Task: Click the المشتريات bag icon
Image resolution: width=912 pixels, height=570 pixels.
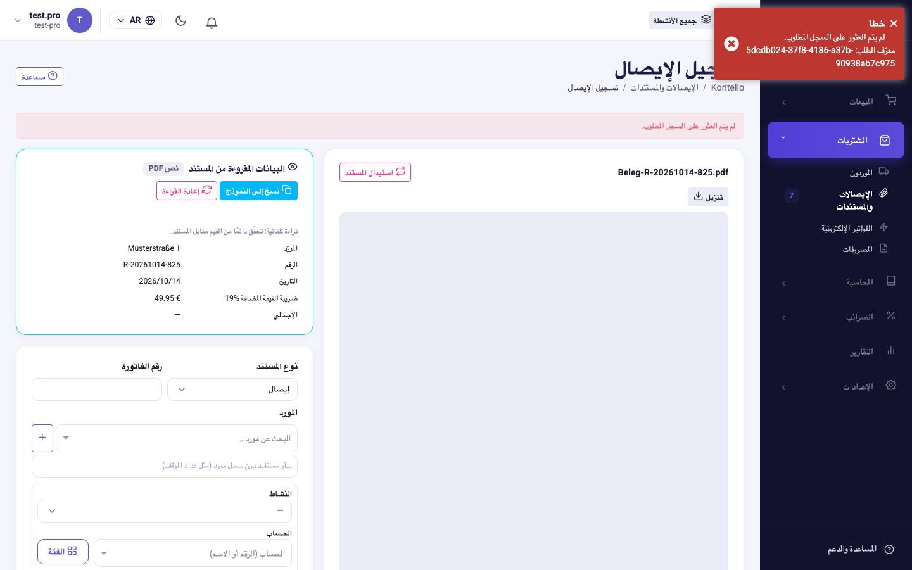Action: (885, 140)
